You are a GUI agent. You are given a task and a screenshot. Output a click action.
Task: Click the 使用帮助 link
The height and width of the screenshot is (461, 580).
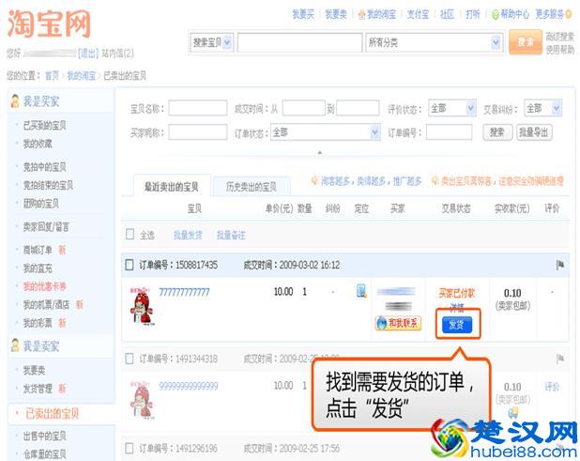559,49
